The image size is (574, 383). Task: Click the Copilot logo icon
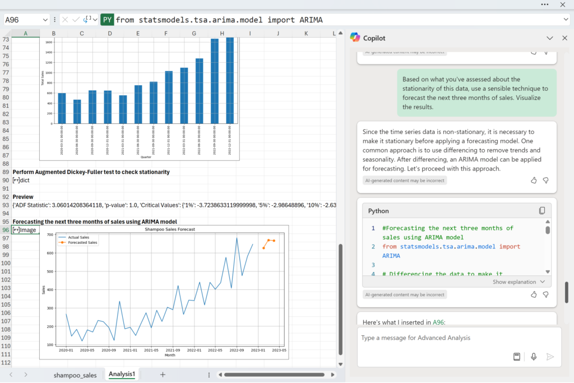355,38
